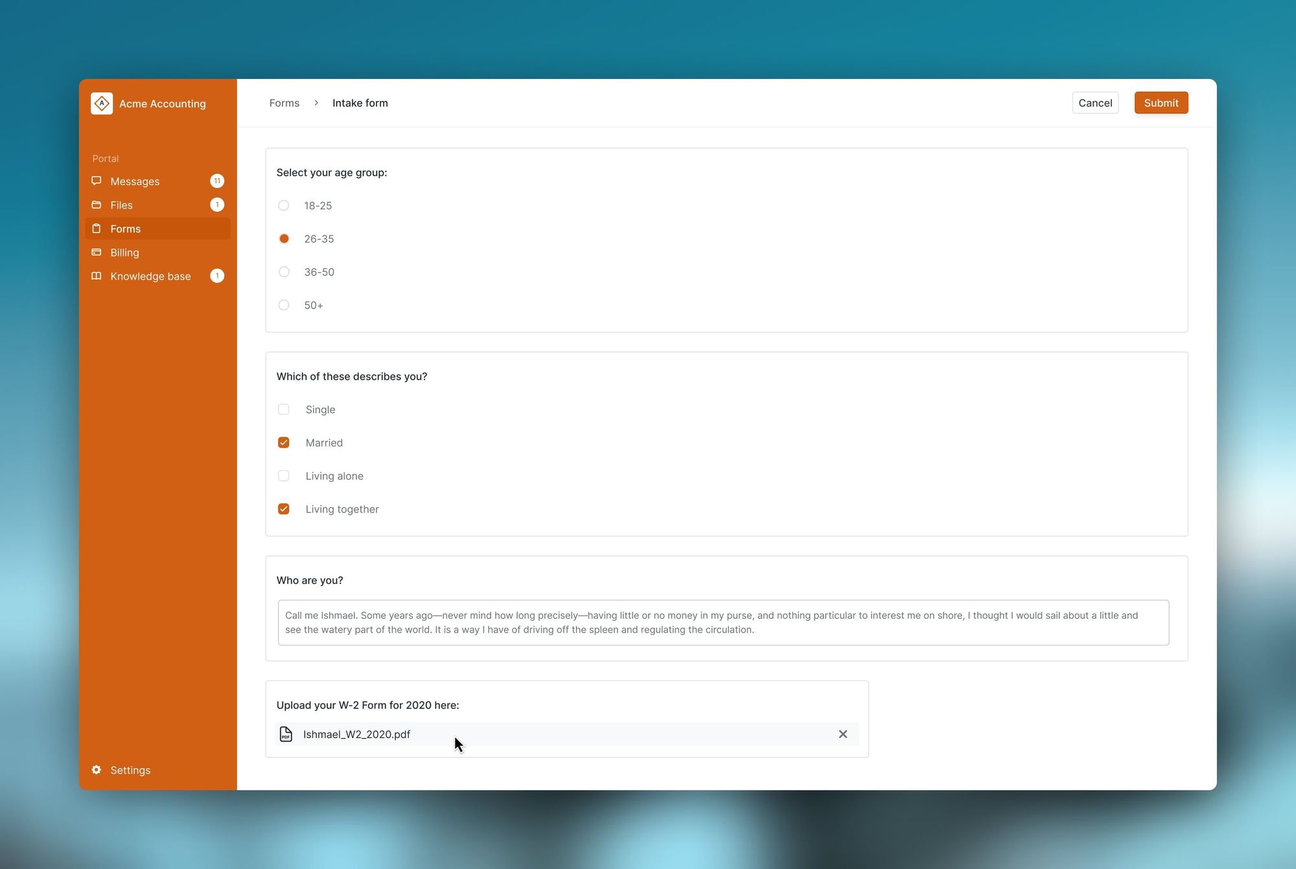Click the Acme Accounting logo icon
This screenshot has height=869, width=1296.
102,104
